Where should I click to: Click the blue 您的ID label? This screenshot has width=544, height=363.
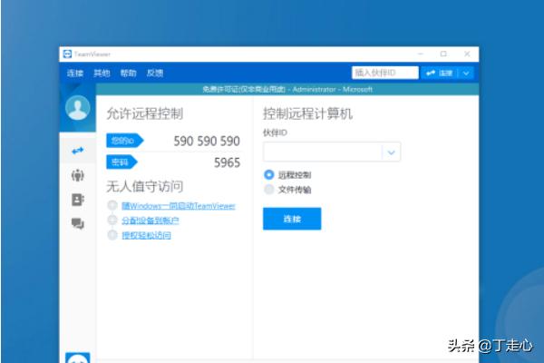[124, 141]
